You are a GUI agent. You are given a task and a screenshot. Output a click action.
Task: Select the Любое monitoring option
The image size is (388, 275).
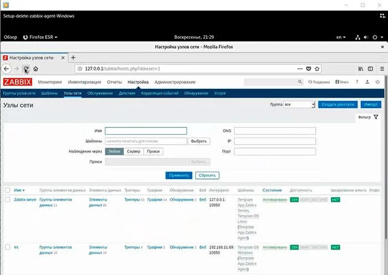[x=114, y=151]
